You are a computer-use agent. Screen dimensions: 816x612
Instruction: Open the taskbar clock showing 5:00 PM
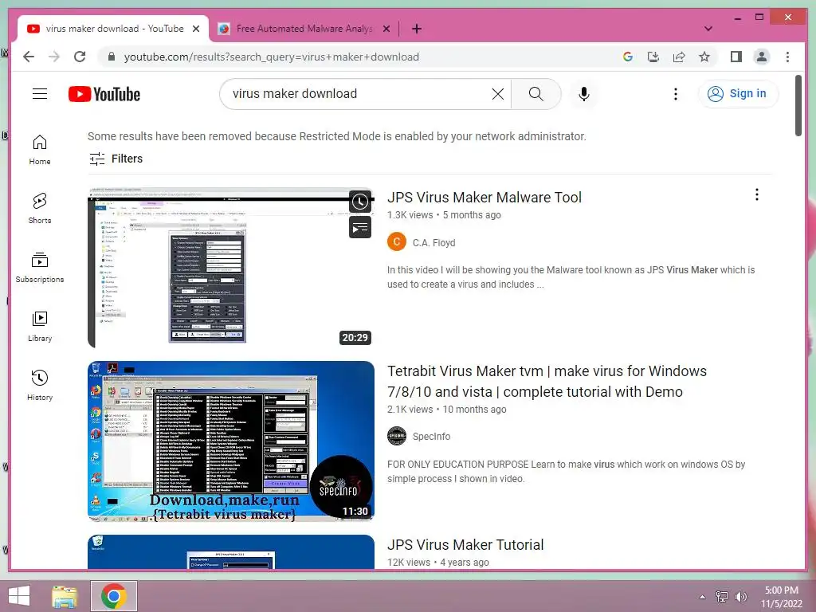(x=782, y=597)
